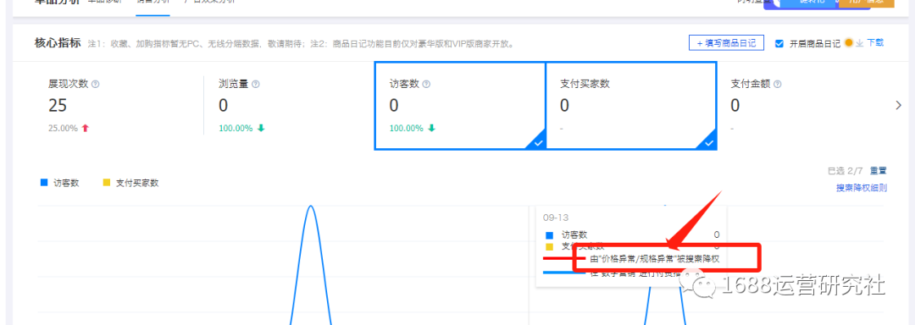The image size is (915, 325).
Task: Select the 浏览量 metric card
Action: point(288,106)
